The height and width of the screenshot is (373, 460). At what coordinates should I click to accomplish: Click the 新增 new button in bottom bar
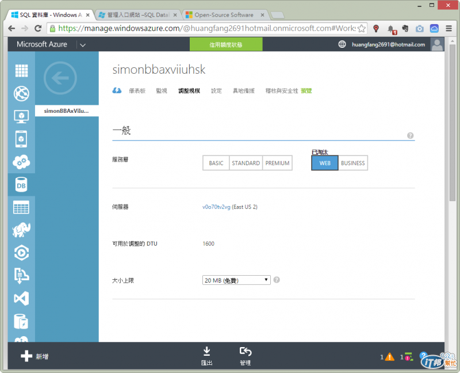[34, 356]
